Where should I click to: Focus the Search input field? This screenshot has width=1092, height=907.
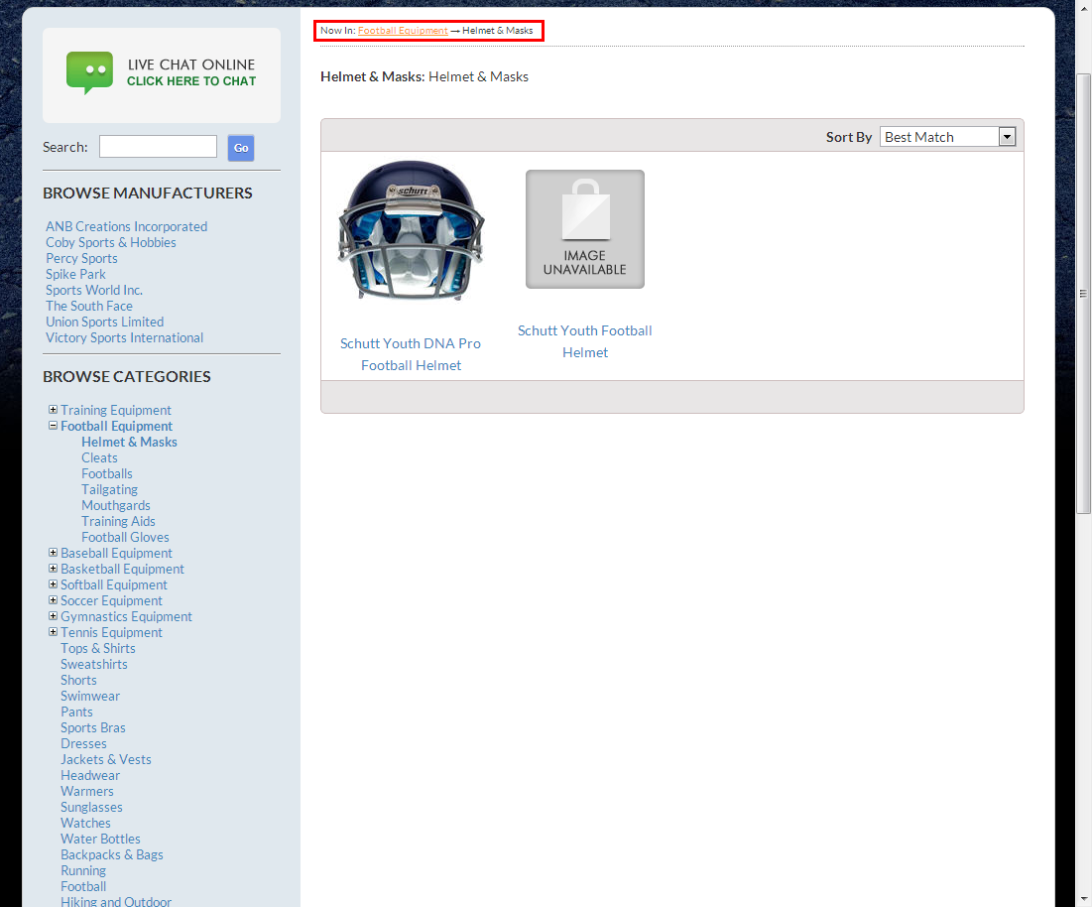point(158,146)
